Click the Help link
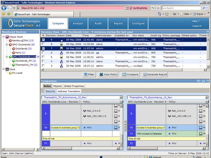 tap(195, 21)
